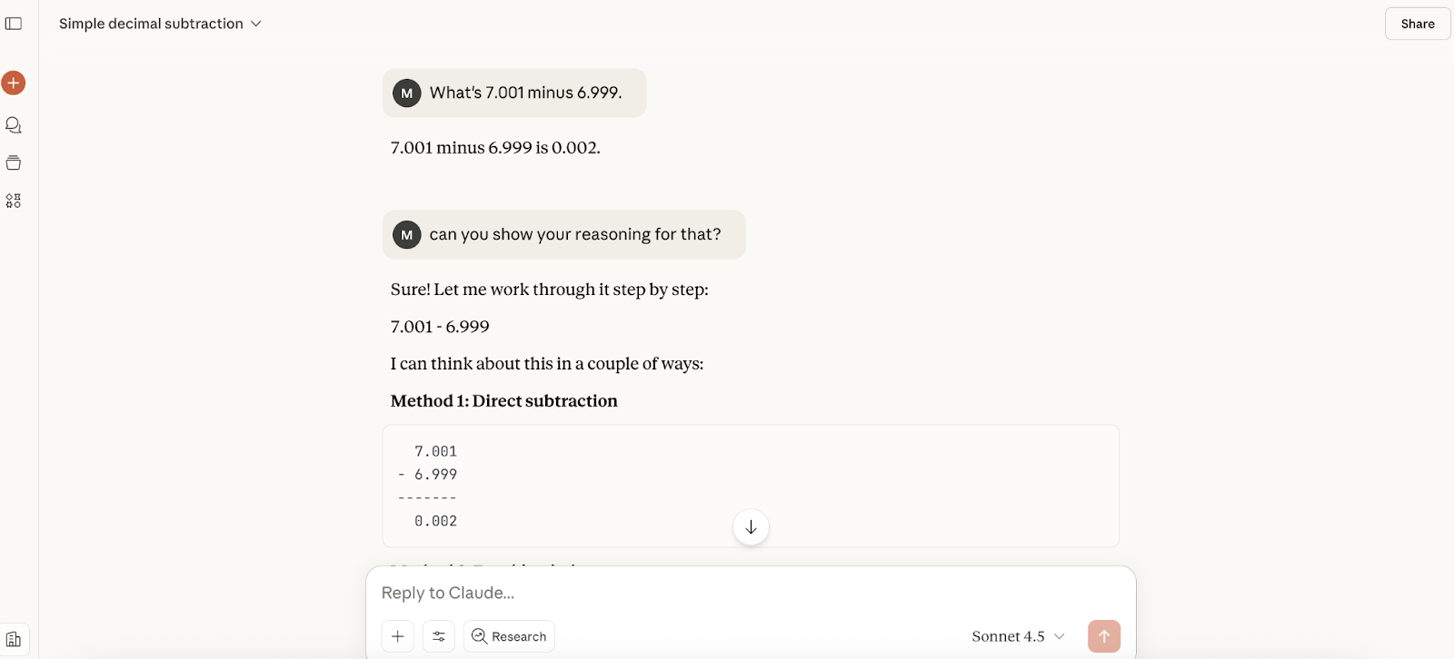Click the attach plus button in composer
The height and width of the screenshot is (659, 1454).
398,636
